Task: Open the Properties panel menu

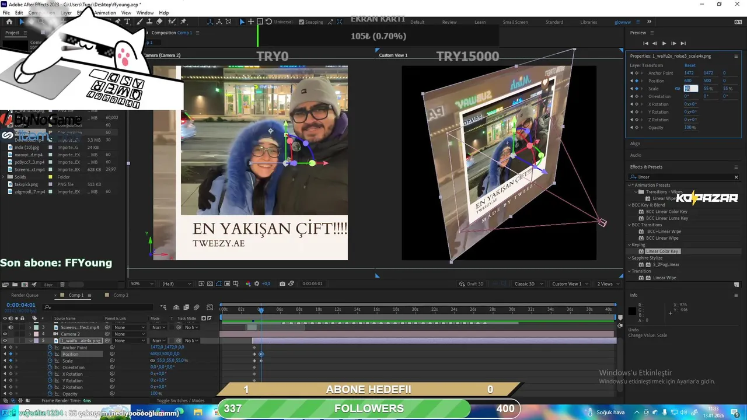Action: pyautogui.click(x=736, y=56)
